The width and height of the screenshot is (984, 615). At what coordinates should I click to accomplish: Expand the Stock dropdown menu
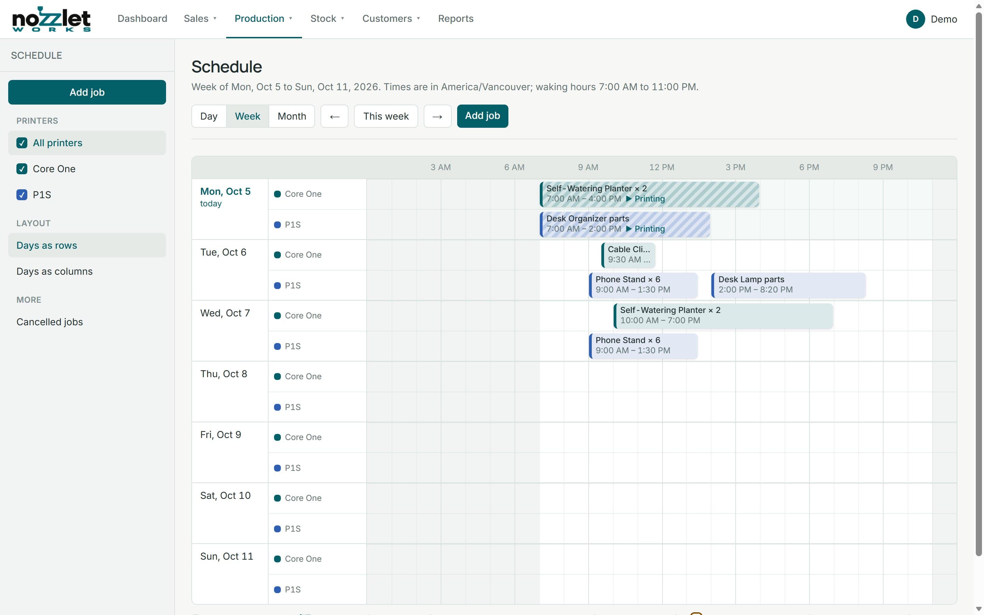point(327,19)
